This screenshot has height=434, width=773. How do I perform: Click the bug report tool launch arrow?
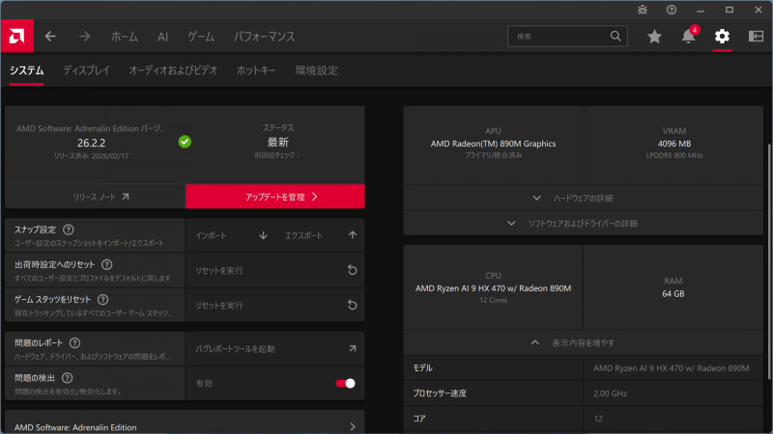click(353, 348)
